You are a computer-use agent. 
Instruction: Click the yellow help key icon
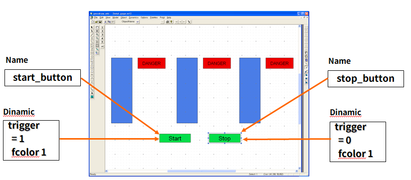pos(171,22)
